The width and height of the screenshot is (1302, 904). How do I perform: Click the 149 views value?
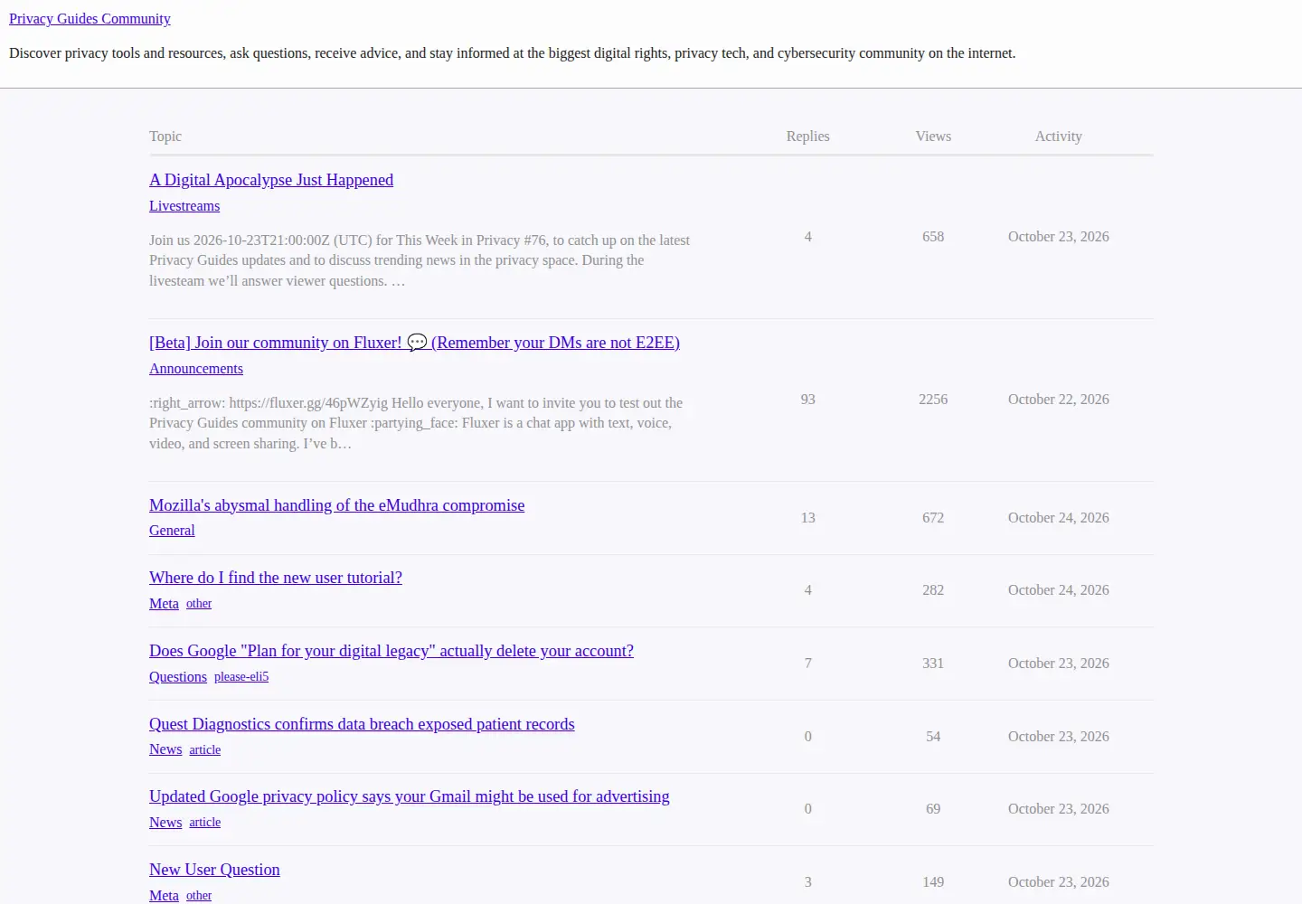[933, 882]
